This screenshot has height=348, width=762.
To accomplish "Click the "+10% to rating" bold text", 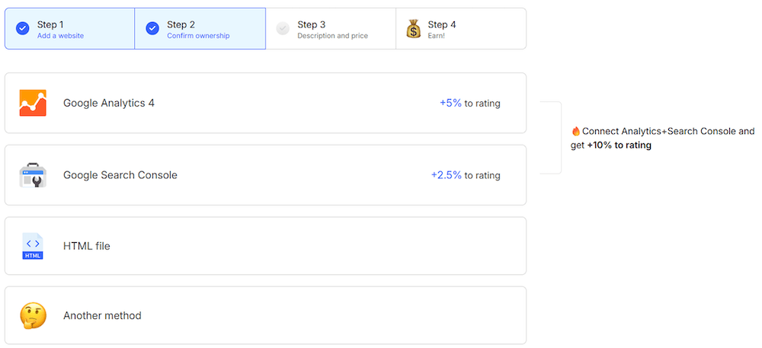I will coord(619,145).
